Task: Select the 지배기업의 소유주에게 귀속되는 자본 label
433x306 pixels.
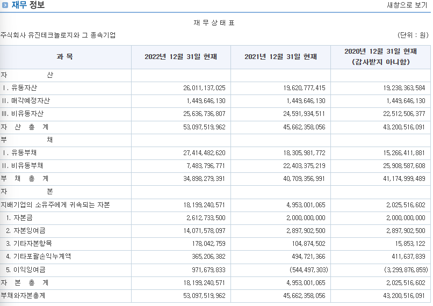Action: point(55,205)
